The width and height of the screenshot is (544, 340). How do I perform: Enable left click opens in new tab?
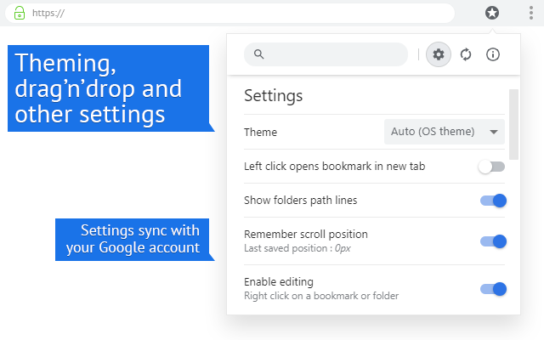click(x=492, y=167)
